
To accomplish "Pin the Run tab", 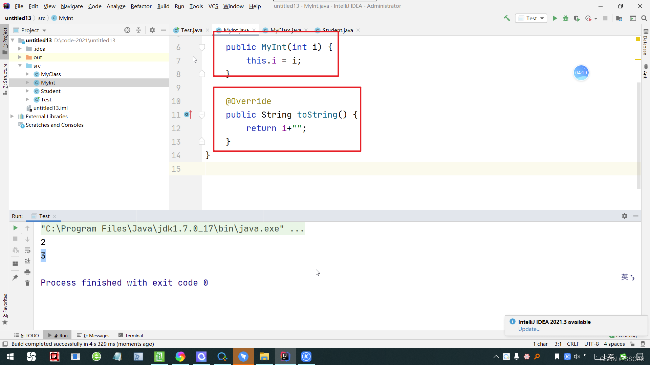I will pyautogui.click(x=15, y=277).
